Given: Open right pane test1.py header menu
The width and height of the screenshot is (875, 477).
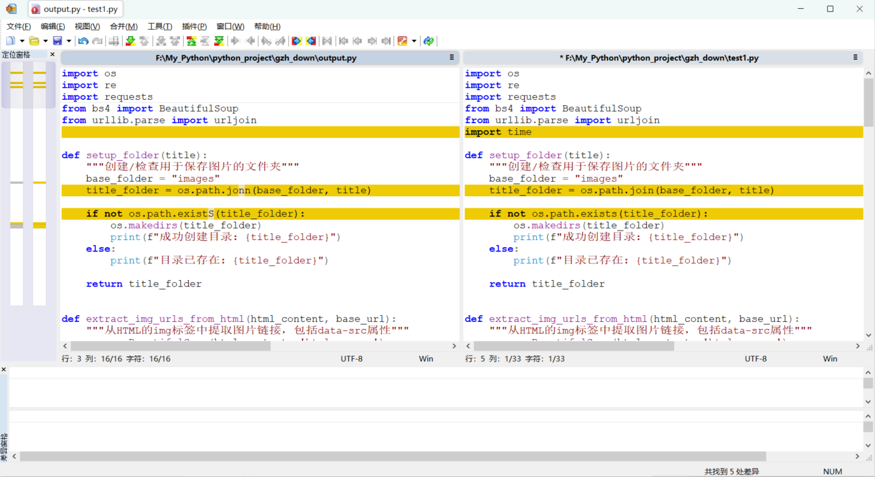Looking at the screenshot, I should click(x=855, y=57).
